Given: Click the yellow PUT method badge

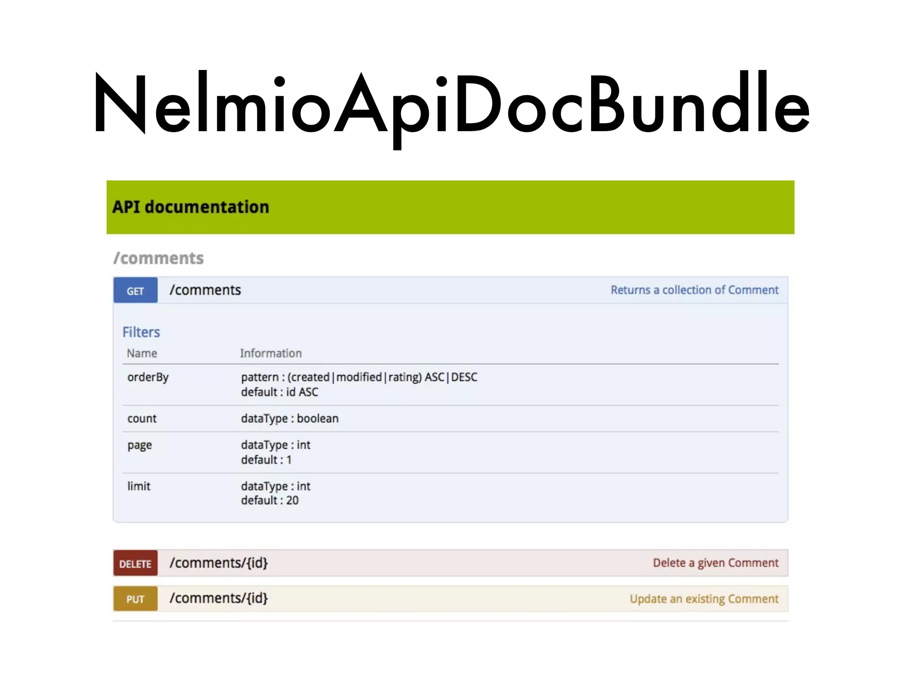Looking at the screenshot, I should 135,599.
